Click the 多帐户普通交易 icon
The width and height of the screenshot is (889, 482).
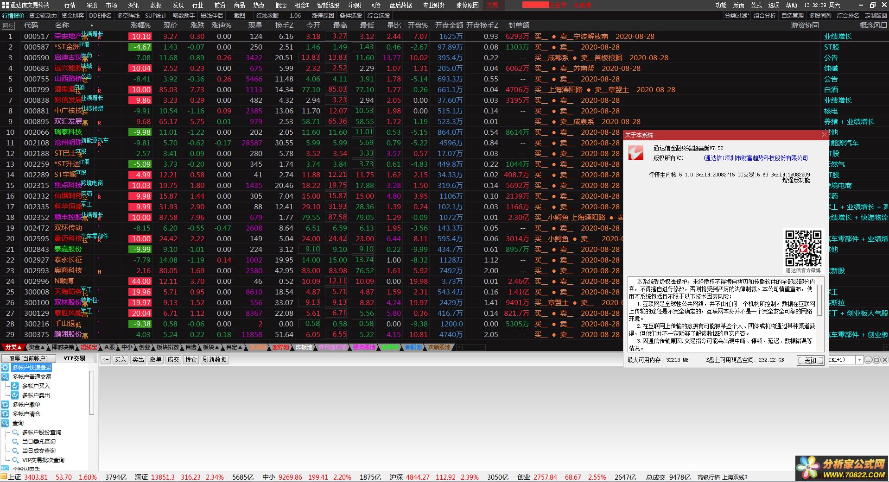[5, 376]
